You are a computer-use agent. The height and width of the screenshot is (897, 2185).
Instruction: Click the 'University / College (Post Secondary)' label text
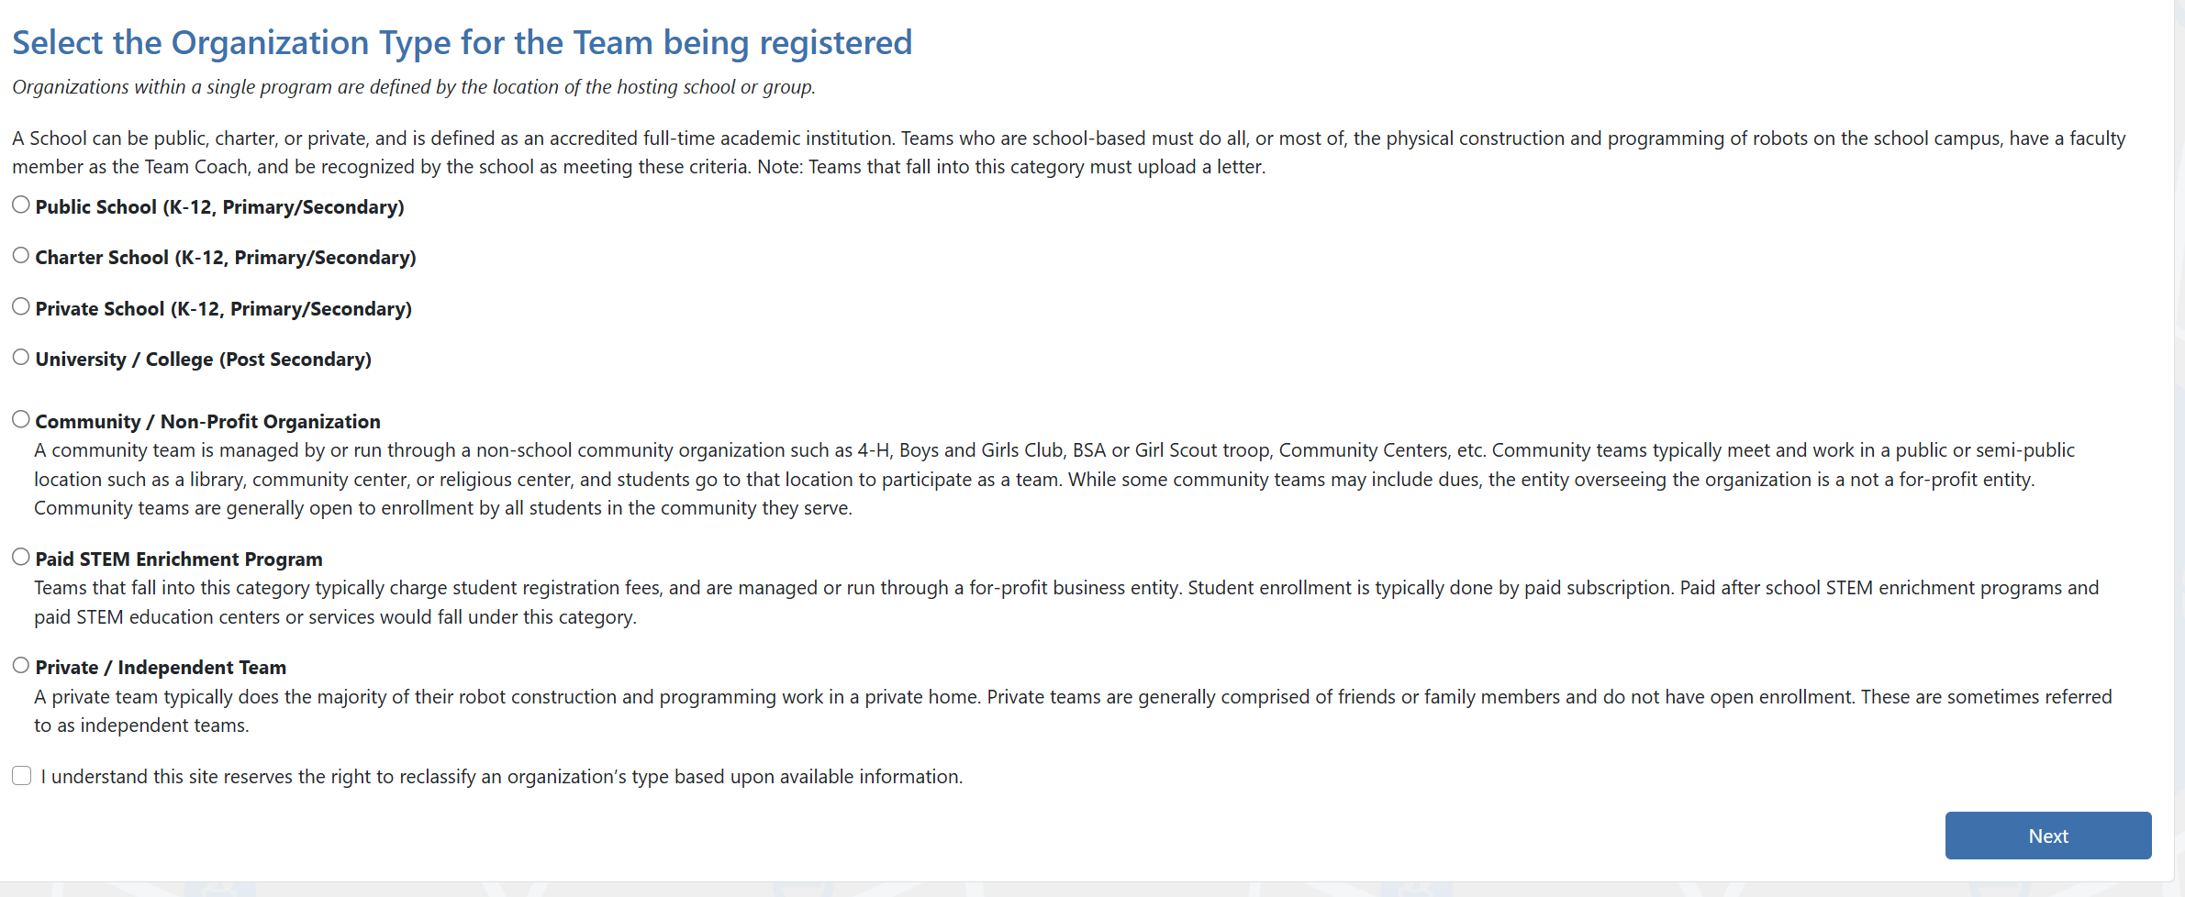[204, 360]
